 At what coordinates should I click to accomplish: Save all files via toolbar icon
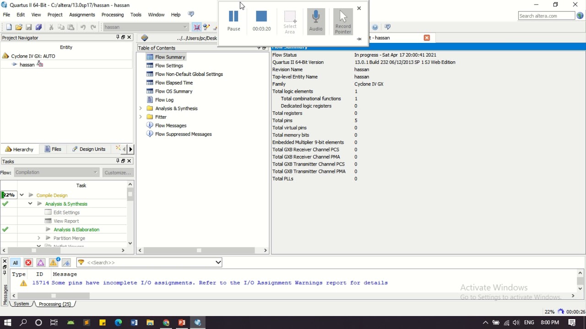[39, 27]
